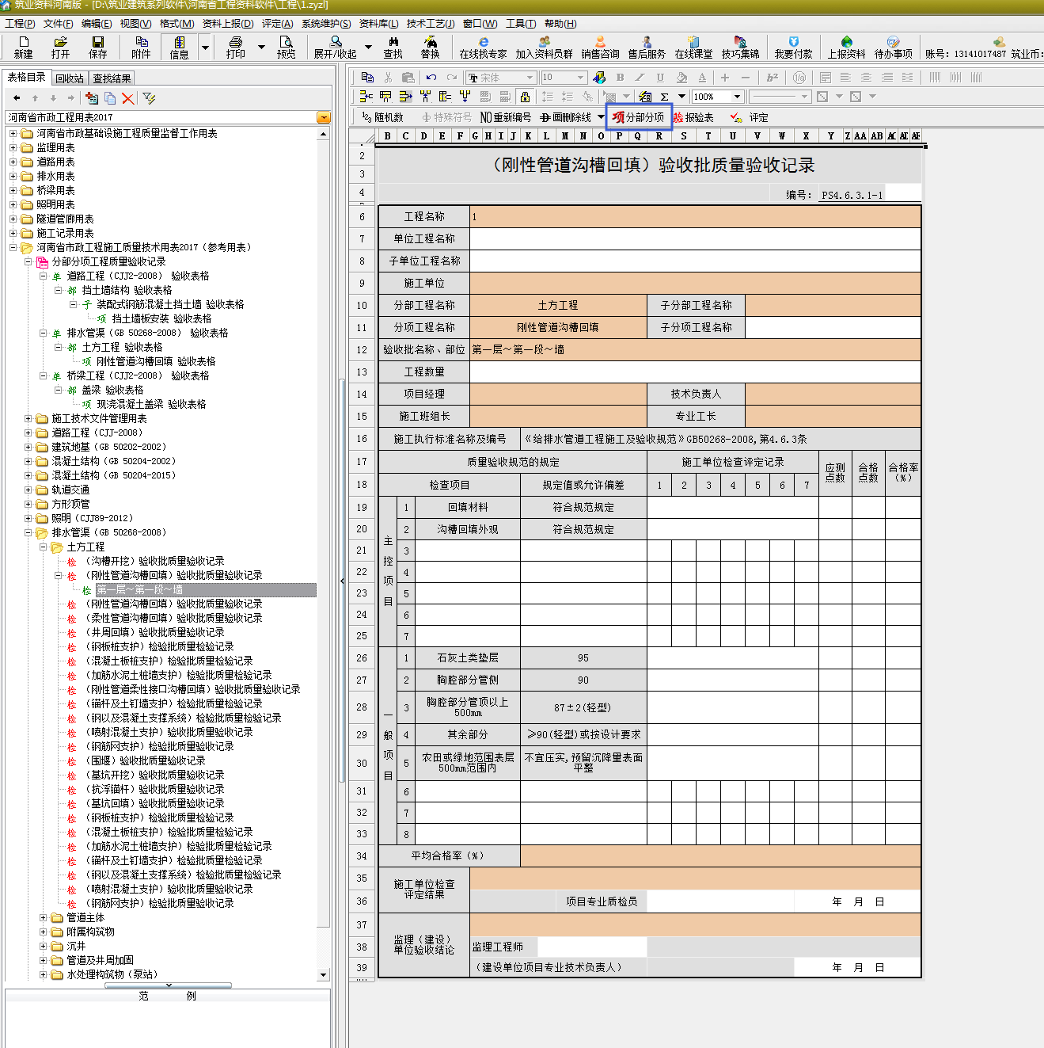Create a new project with 新建

23,48
